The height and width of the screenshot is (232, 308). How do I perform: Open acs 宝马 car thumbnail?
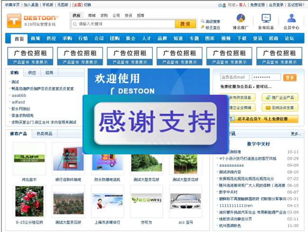[x=186, y=201]
